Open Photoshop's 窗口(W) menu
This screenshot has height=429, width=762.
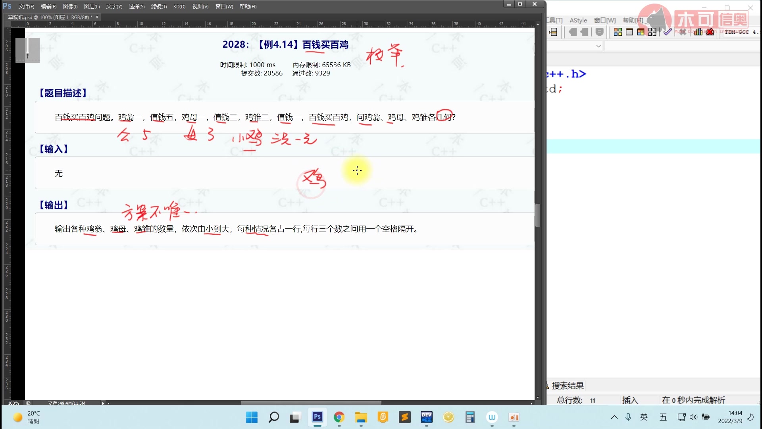(x=224, y=6)
